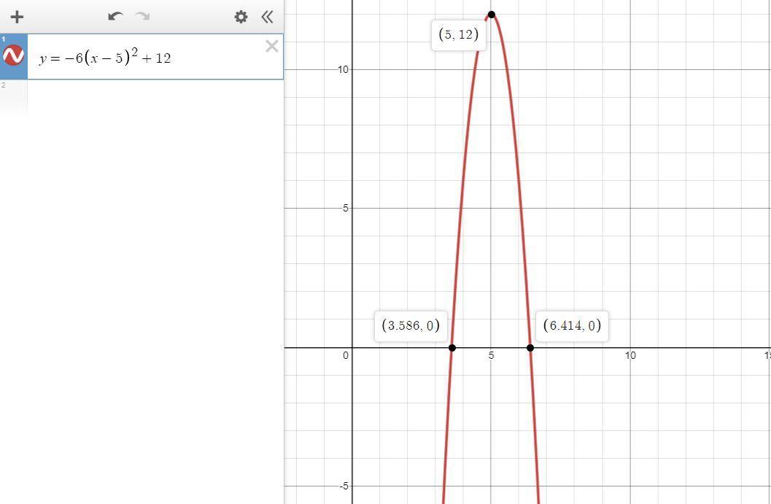The width and height of the screenshot is (771, 504).
Task: Click the origin label 0
Action: [x=346, y=355]
